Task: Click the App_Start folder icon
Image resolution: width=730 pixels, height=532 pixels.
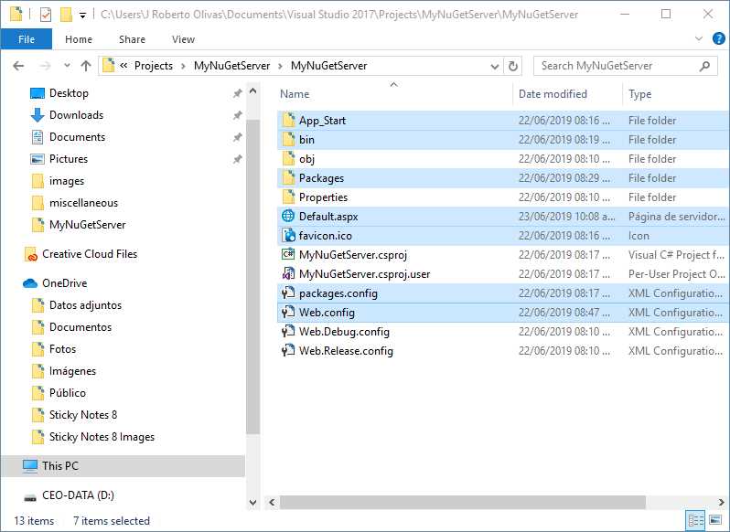Action: (288, 120)
